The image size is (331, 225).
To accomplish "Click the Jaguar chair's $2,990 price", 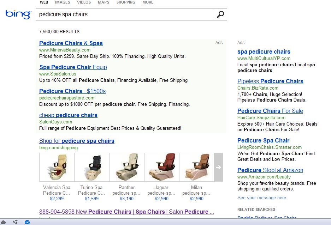I will coord(162,199).
